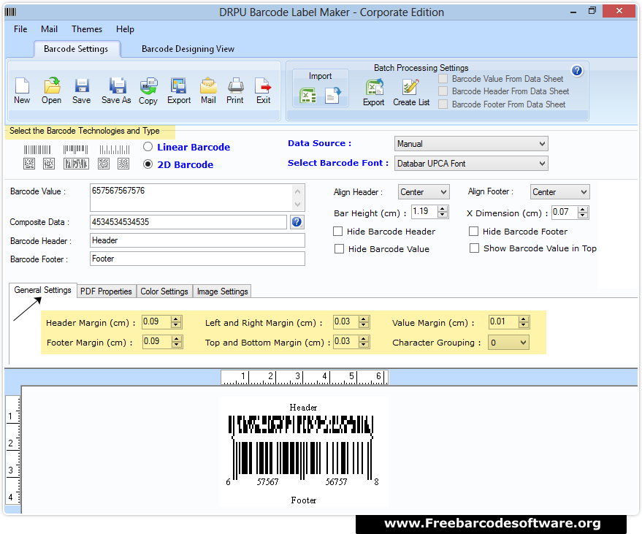Decrease Footer Margin value
The height and width of the screenshot is (534, 642).
point(177,345)
